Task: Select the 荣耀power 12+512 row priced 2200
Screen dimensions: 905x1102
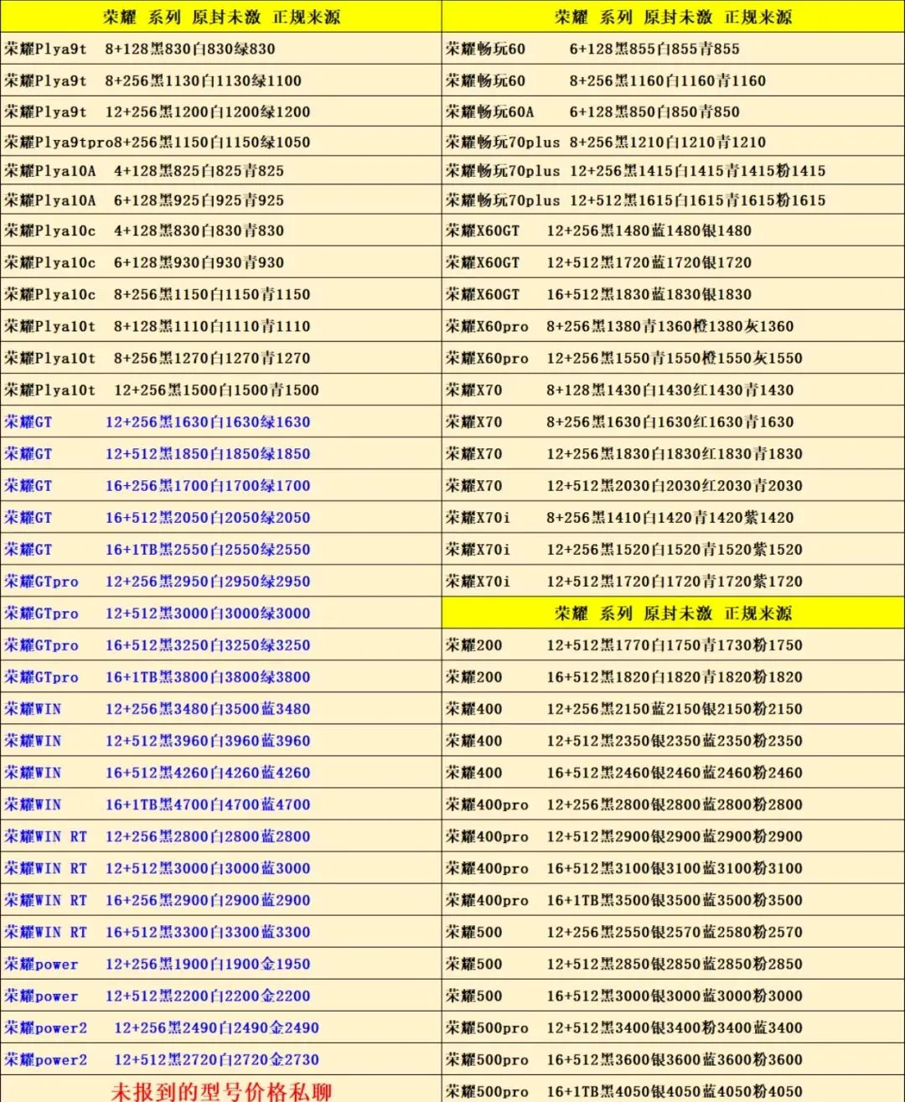Action: point(221,995)
